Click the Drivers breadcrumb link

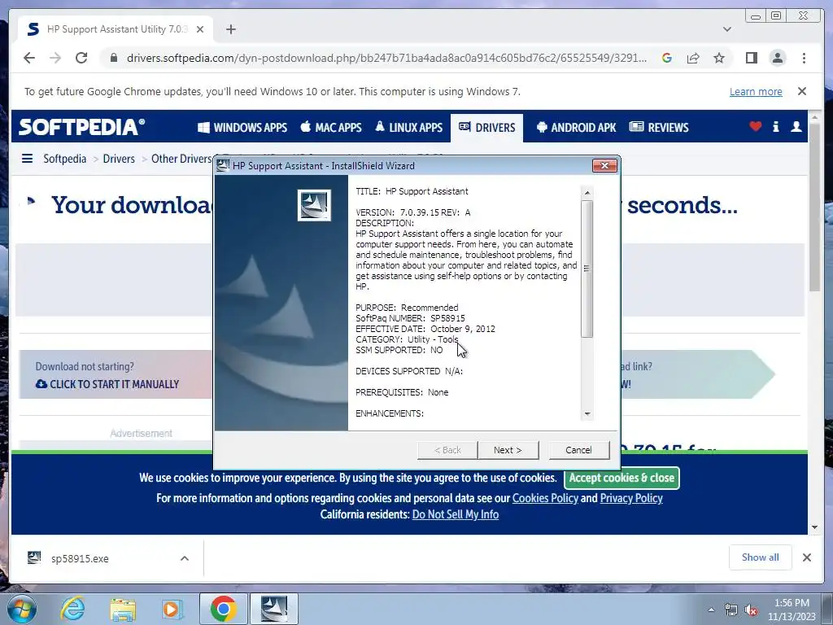pyautogui.click(x=119, y=159)
